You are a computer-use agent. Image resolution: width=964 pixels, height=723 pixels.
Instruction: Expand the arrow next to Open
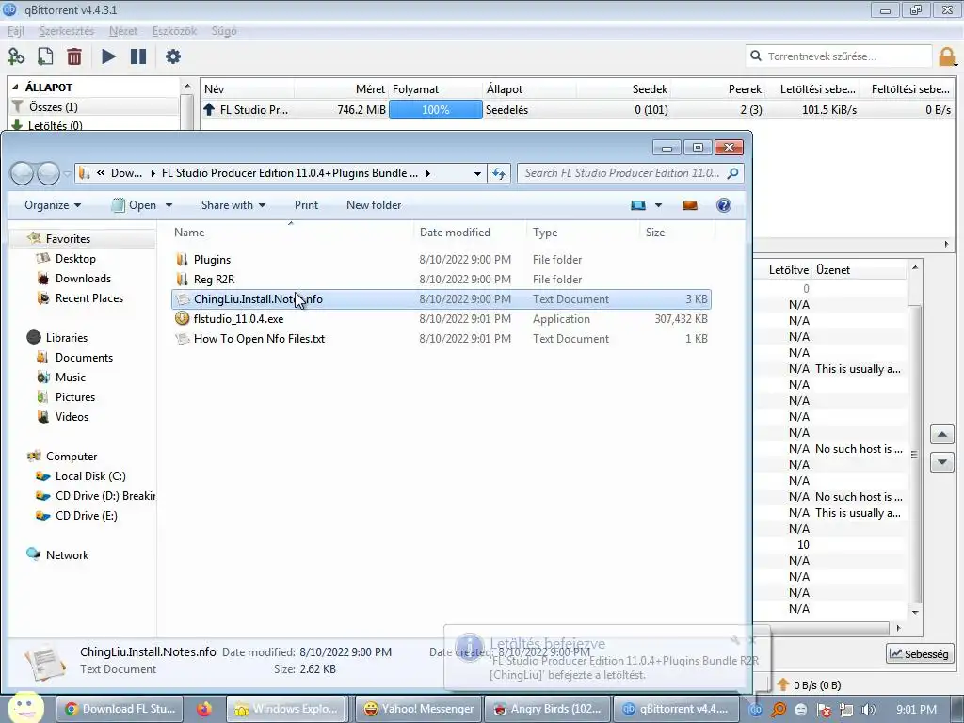click(x=169, y=205)
